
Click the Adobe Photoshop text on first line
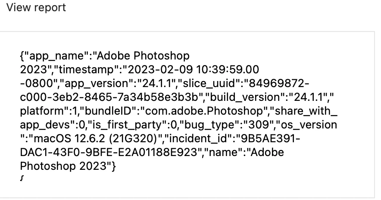click(x=143, y=56)
